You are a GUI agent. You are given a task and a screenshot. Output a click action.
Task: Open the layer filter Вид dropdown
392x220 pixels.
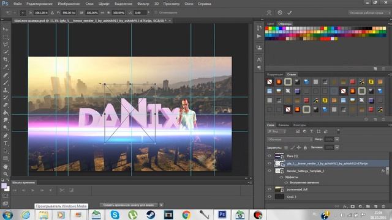tap(276, 131)
